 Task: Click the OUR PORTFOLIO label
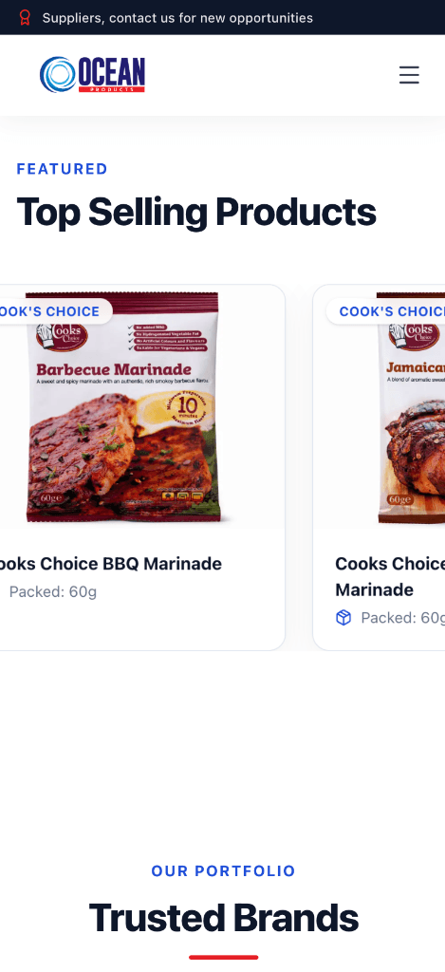click(223, 871)
